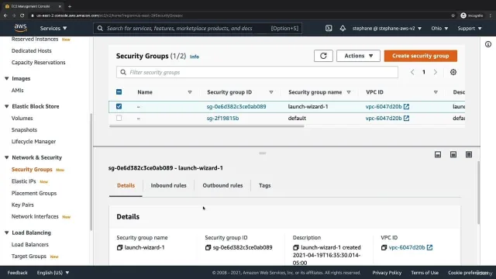Open the notifications bell icon
496x279 pixels.
coord(343,28)
